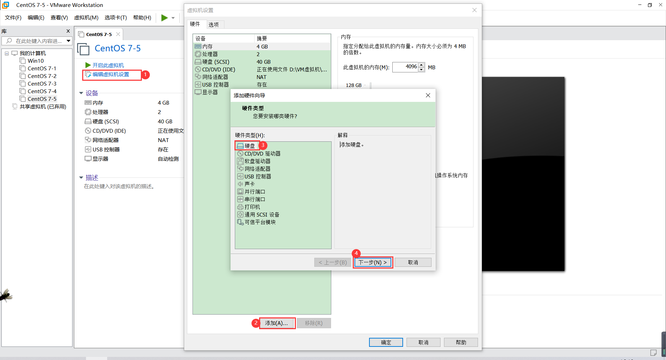Click the 内存 icon on the CentOS 7-5 summary page
The width and height of the screenshot is (666, 360).
click(88, 103)
